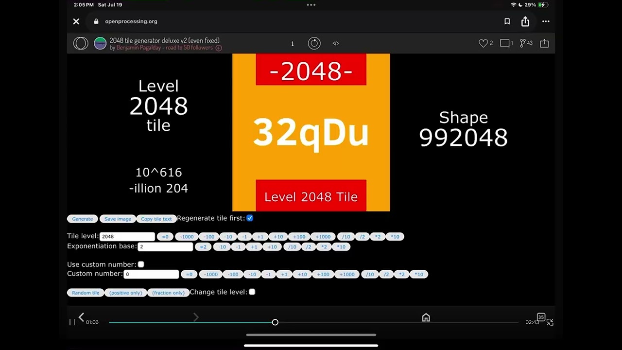The image size is (622, 350).
Task: Click the Generate button
Action: point(83,219)
